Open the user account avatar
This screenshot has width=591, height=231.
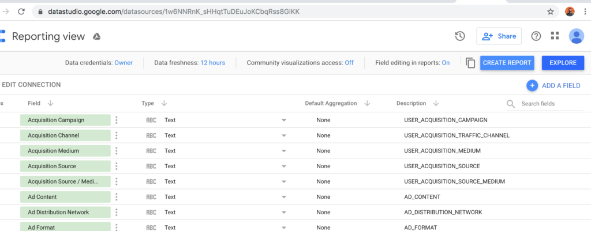pos(576,36)
